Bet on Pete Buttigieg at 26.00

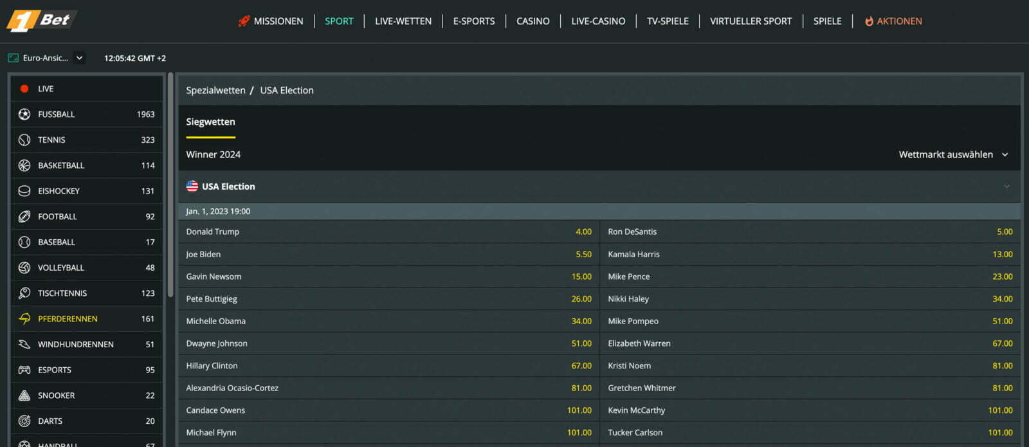tap(388, 298)
